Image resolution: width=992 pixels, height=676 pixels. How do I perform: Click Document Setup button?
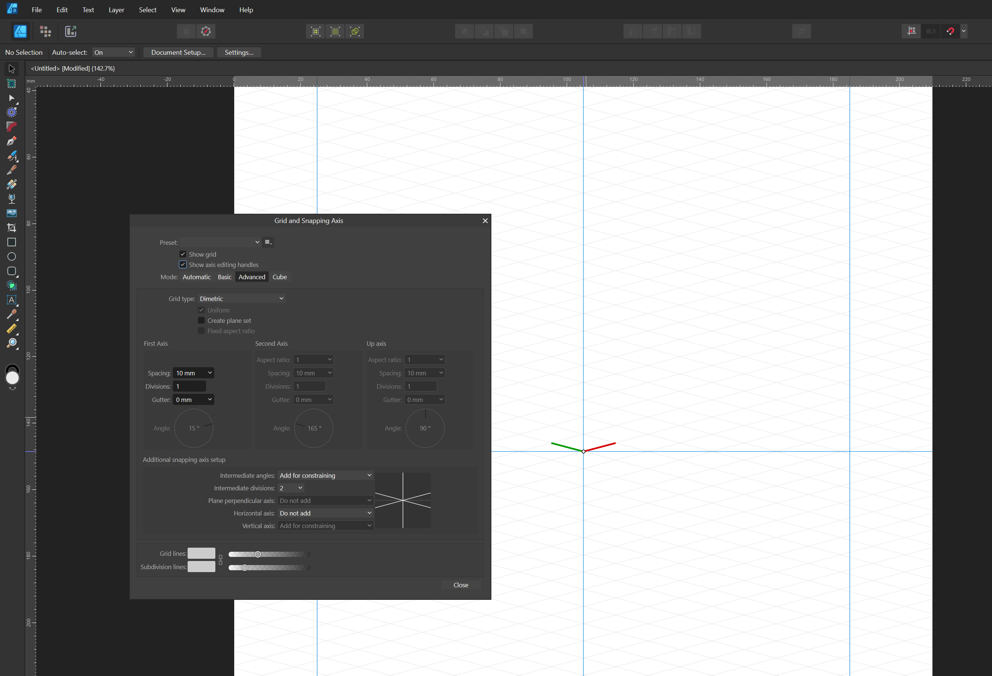[x=178, y=52]
